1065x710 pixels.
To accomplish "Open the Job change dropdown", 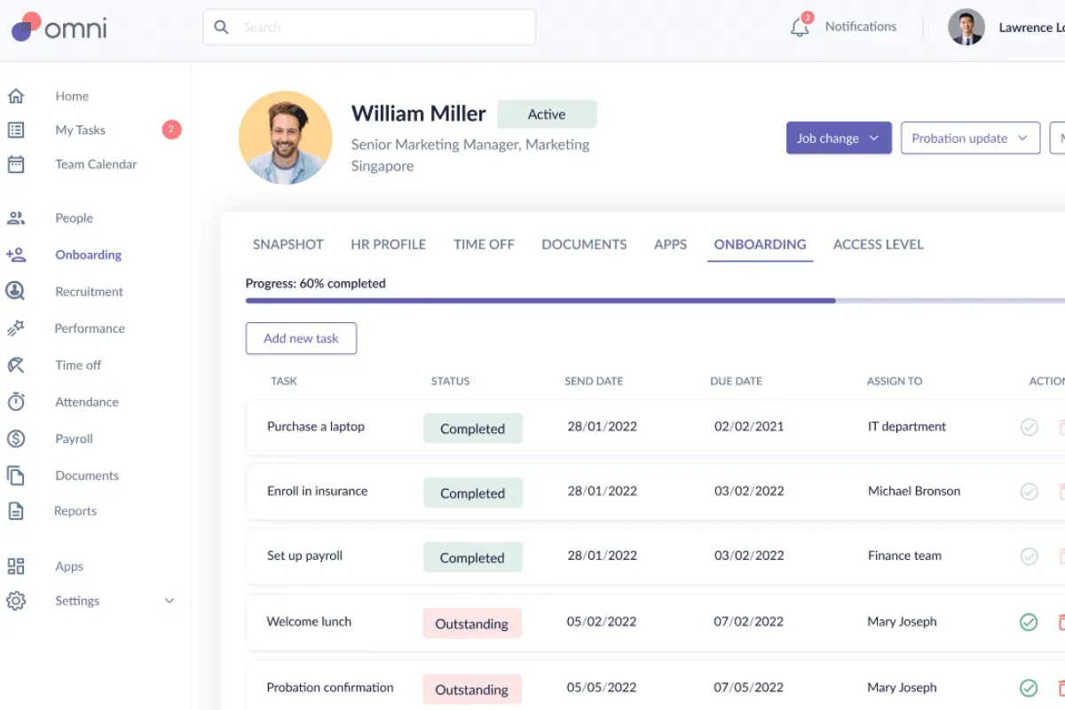I will pyautogui.click(x=838, y=138).
